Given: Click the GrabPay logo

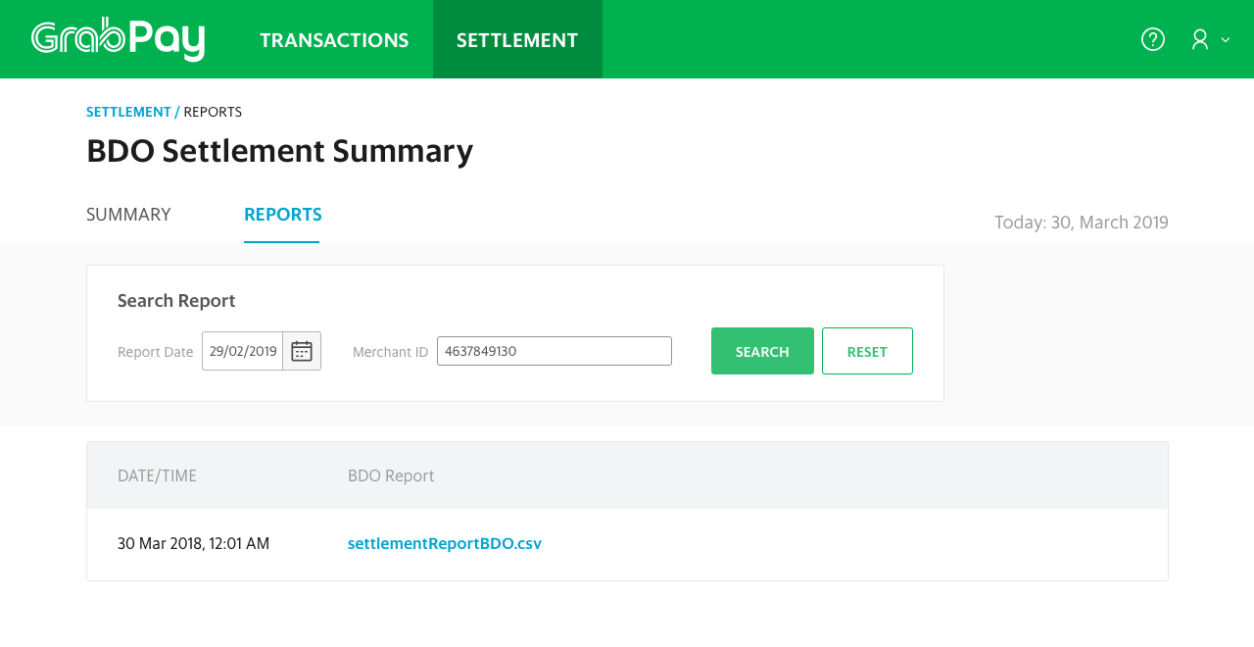Looking at the screenshot, I should point(118,39).
